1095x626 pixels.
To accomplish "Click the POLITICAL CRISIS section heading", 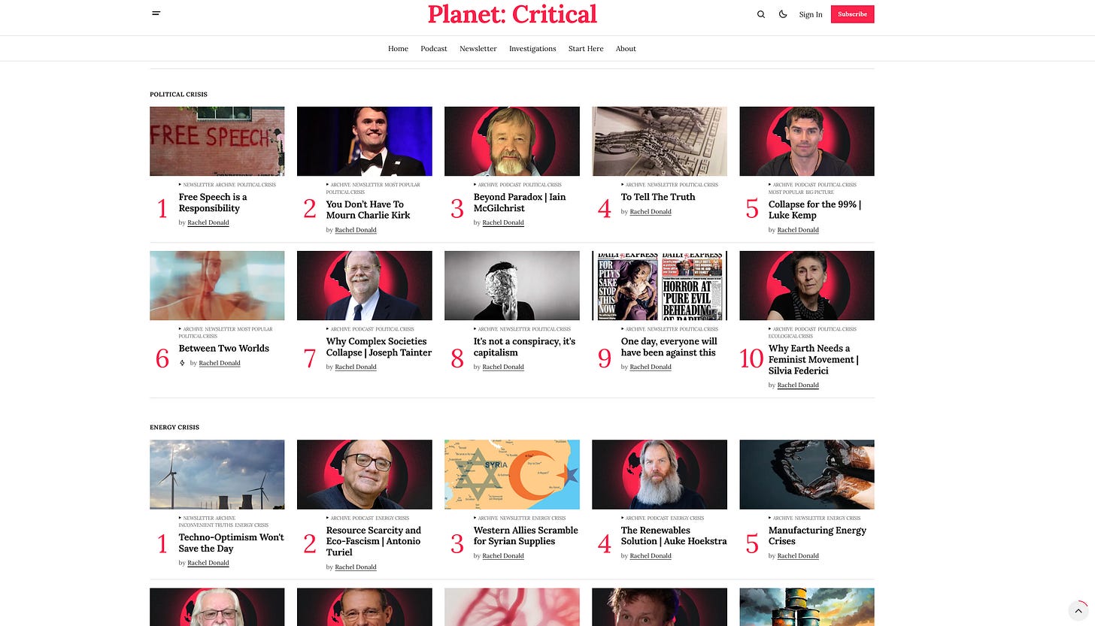I will click(178, 95).
